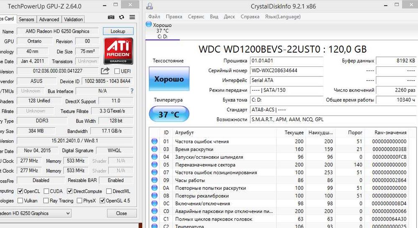
Task: Switch to the Advanced tab
Action: pos(49,20)
